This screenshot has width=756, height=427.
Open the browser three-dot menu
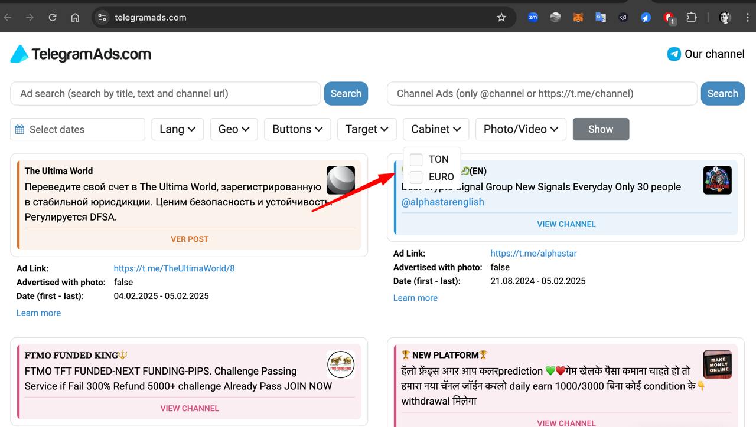click(748, 18)
